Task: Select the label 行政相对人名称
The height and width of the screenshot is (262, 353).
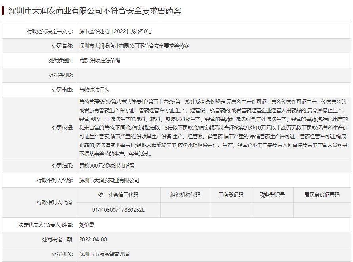Action: [x=55, y=180]
